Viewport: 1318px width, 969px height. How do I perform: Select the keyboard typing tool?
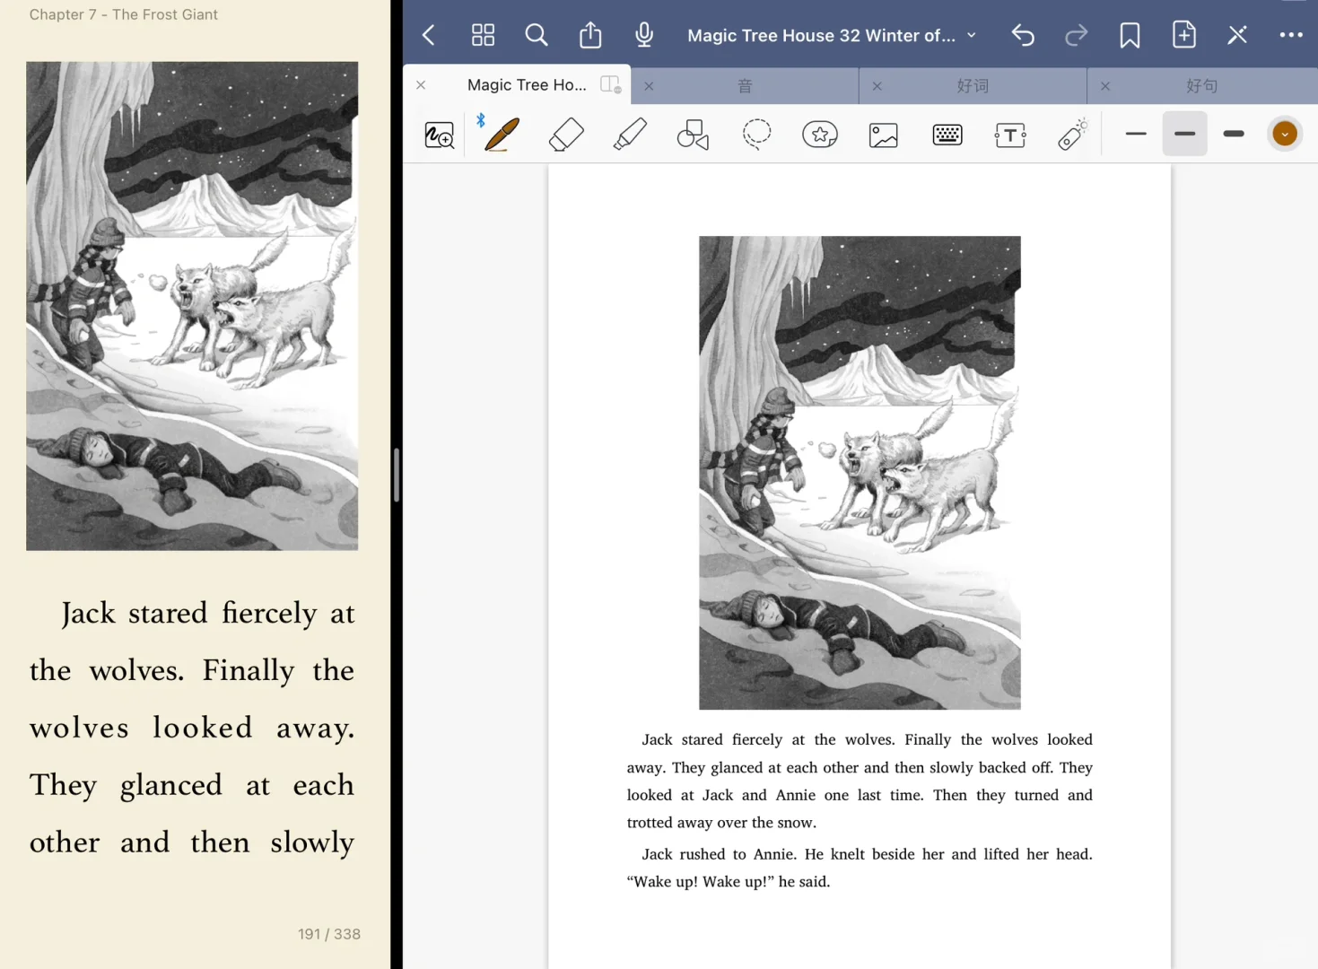(x=947, y=135)
